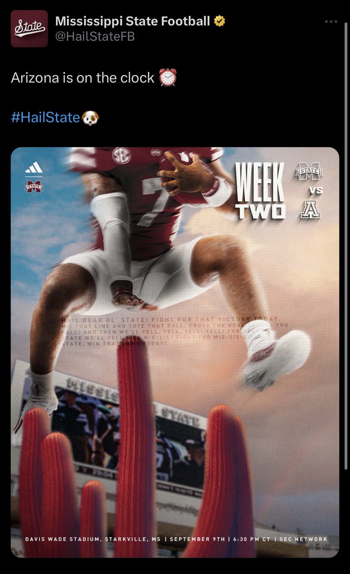350x574 pixels.
Task: Click the Mississippi State profile avatar
Action: 29,29
